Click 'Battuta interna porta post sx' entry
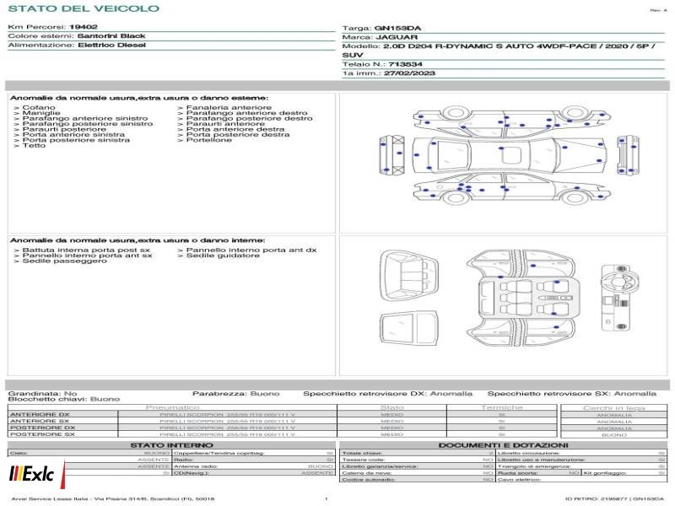The width and height of the screenshot is (675, 506). point(86,250)
